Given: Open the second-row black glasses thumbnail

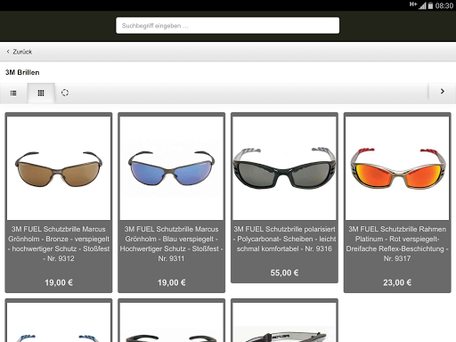Looking at the screenshot, I should (x=172, y=322).
